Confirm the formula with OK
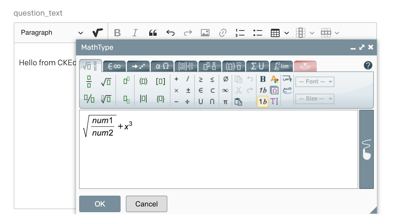Screen dimensions: 400x222 pyautogui.click(x=100, y=204)
